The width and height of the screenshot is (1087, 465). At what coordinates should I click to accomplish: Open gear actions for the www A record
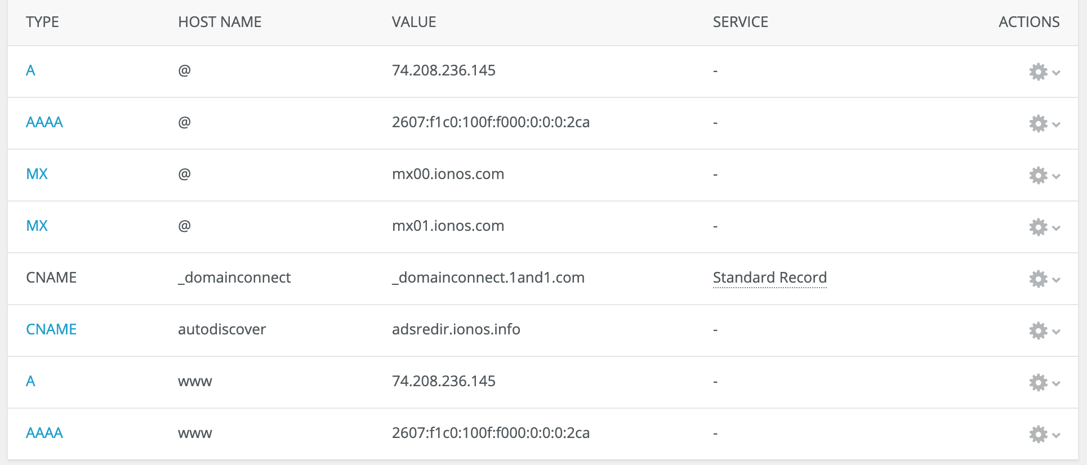[1038, 382]
